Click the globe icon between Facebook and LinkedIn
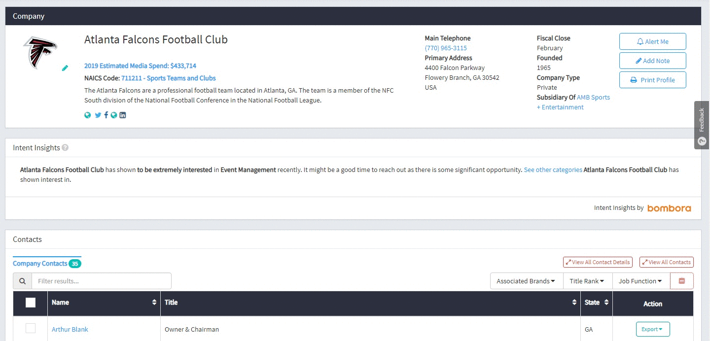This screenshot has height=341, width=710. point(114,115)
